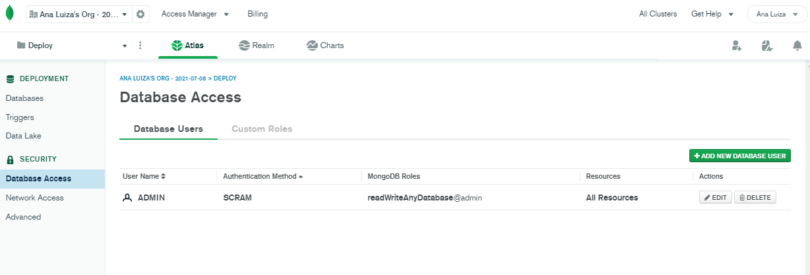Expand the Get Help menu
Image resolution: width=810 pixels, height=275 pixels.
(x=712, y=14)
